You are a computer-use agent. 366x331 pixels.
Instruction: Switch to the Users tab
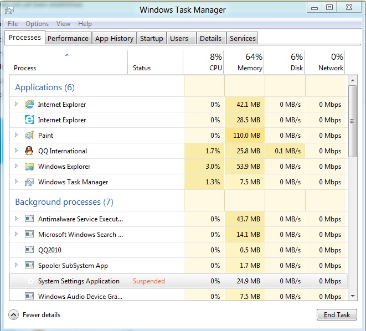tap(182, 38)
